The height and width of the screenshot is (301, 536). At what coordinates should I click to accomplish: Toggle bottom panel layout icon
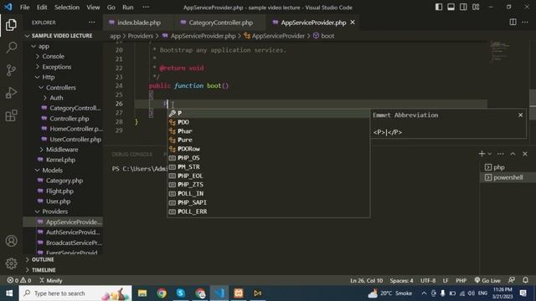451,8
